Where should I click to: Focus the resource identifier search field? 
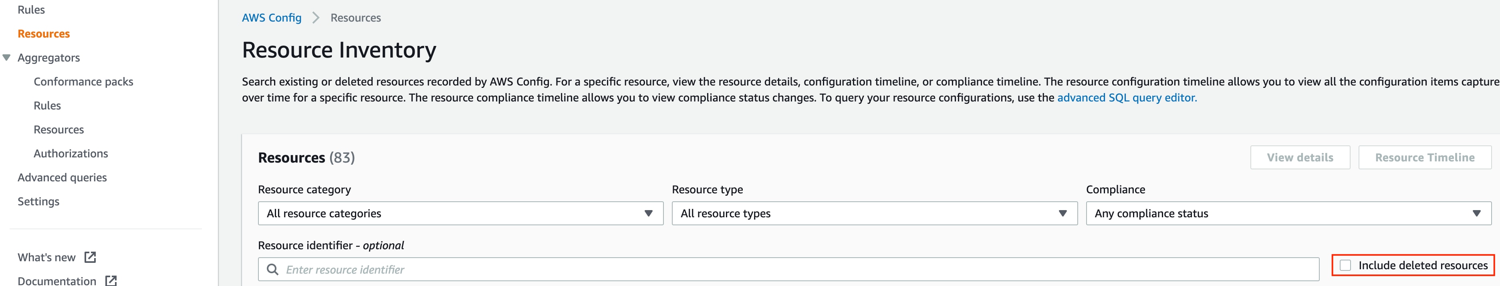788,269
